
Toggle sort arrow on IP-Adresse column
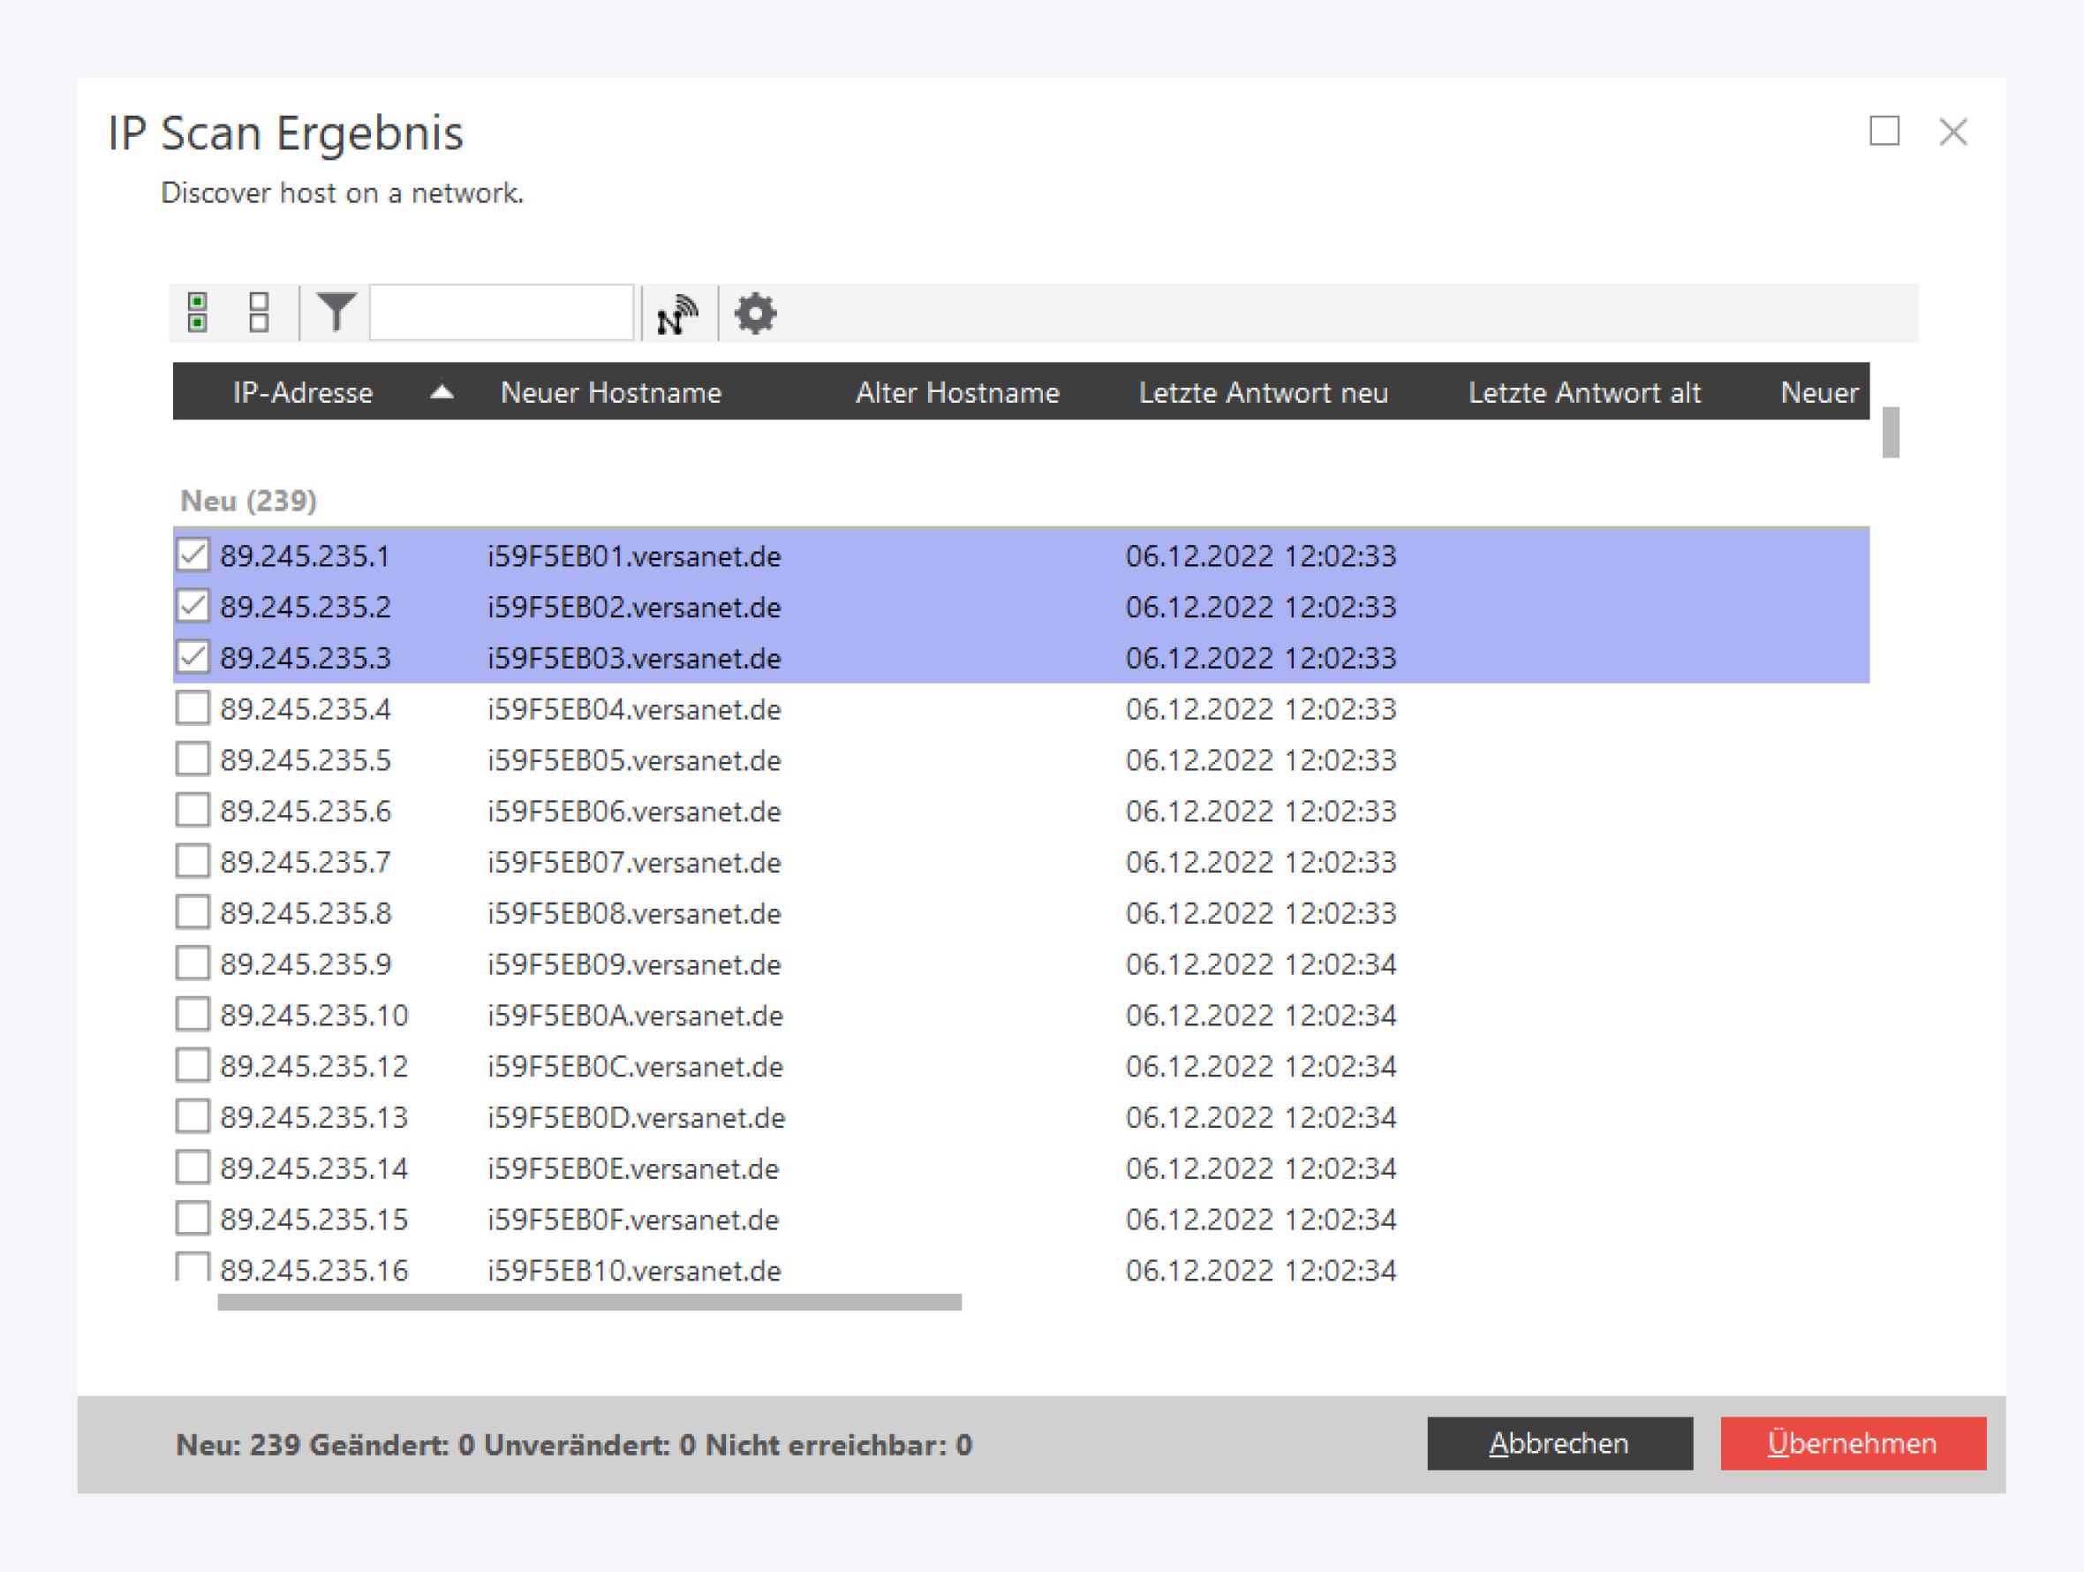(x=442, y=392)
